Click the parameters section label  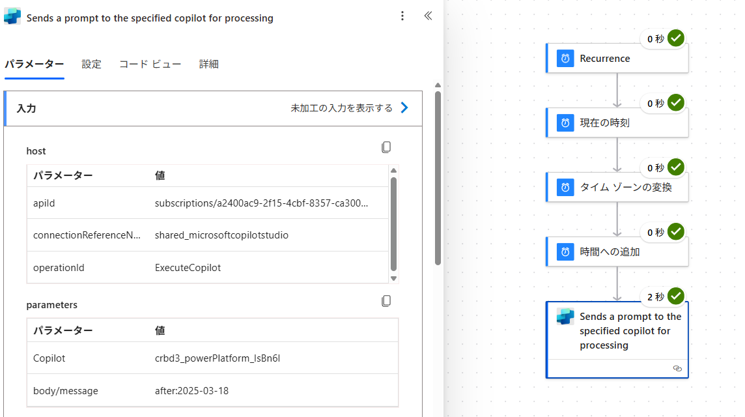[x=52, y=305]
